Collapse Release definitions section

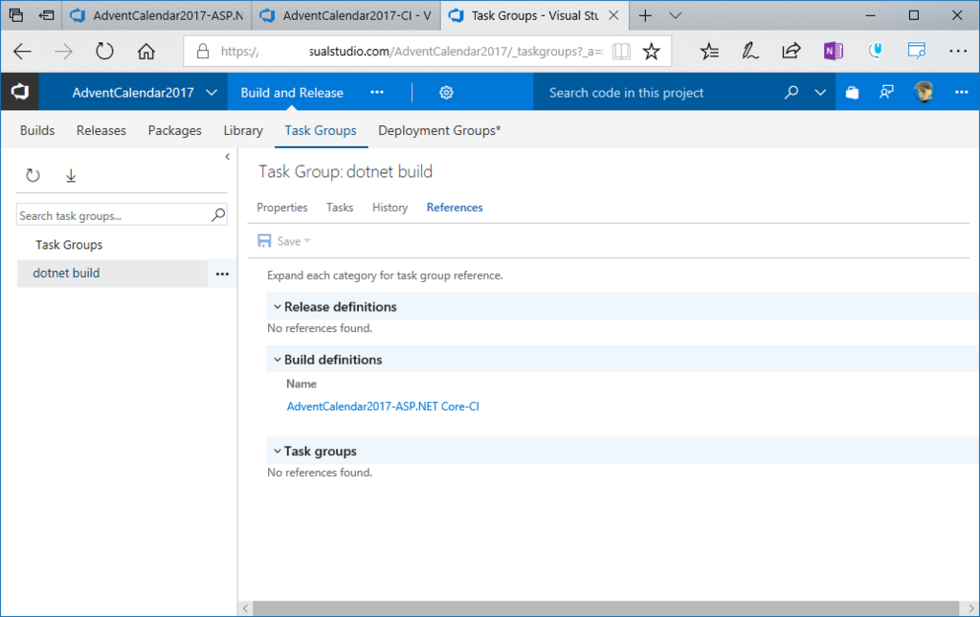point(277,307)
